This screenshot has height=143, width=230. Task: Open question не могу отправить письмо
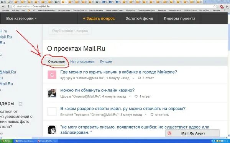pos(135,130)
